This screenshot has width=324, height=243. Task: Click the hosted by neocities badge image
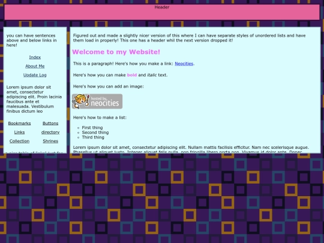[97, 101]
